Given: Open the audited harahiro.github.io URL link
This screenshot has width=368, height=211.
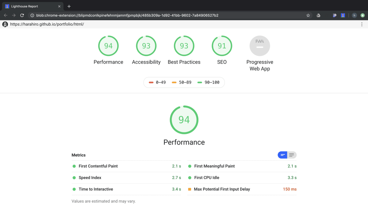Looking at the screenshot, I should coord(47,24).
